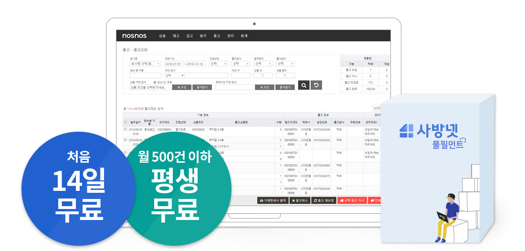The height and width of the screenshot is (251, 525).
Task: Click the 출고 breadcrumb link
Action: (126, 50)
